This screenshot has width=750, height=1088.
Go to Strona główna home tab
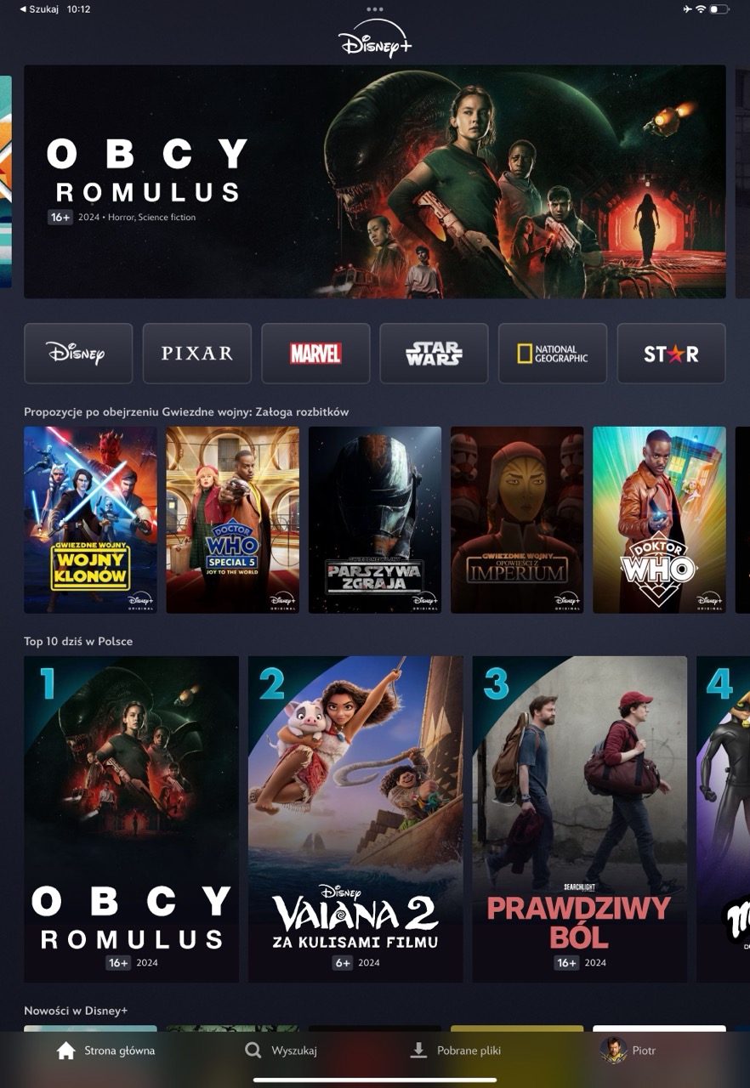[105, 1051]
